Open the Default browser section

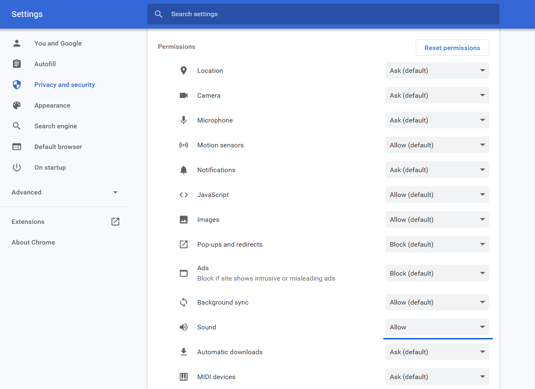point(58,146)
